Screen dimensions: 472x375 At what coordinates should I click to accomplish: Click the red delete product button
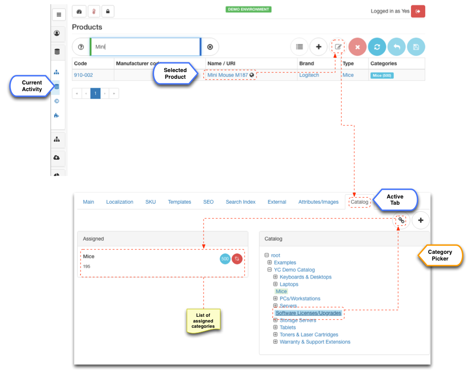click(x=358, y=47)
